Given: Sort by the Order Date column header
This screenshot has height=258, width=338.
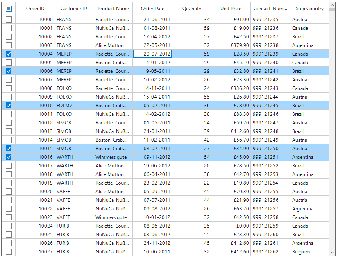Looking at the screenshot, I should [x=152, y=9].
